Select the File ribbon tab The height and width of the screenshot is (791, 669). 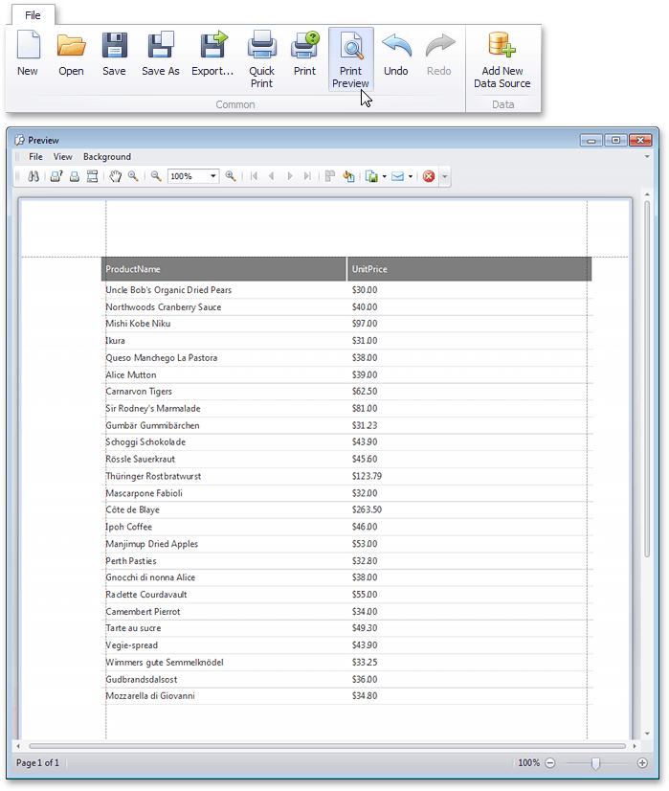click(x=33, y=15)
